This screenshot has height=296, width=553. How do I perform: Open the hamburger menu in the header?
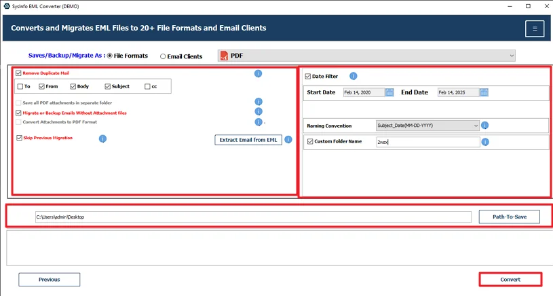point(535,29)
